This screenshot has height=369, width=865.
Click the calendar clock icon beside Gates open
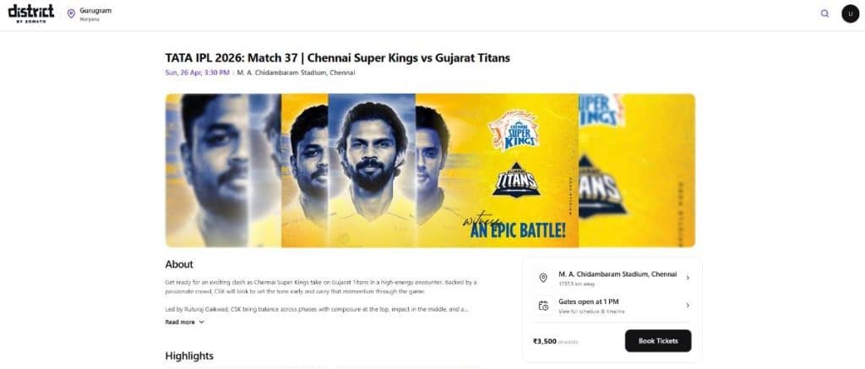[x=543, y=306]
